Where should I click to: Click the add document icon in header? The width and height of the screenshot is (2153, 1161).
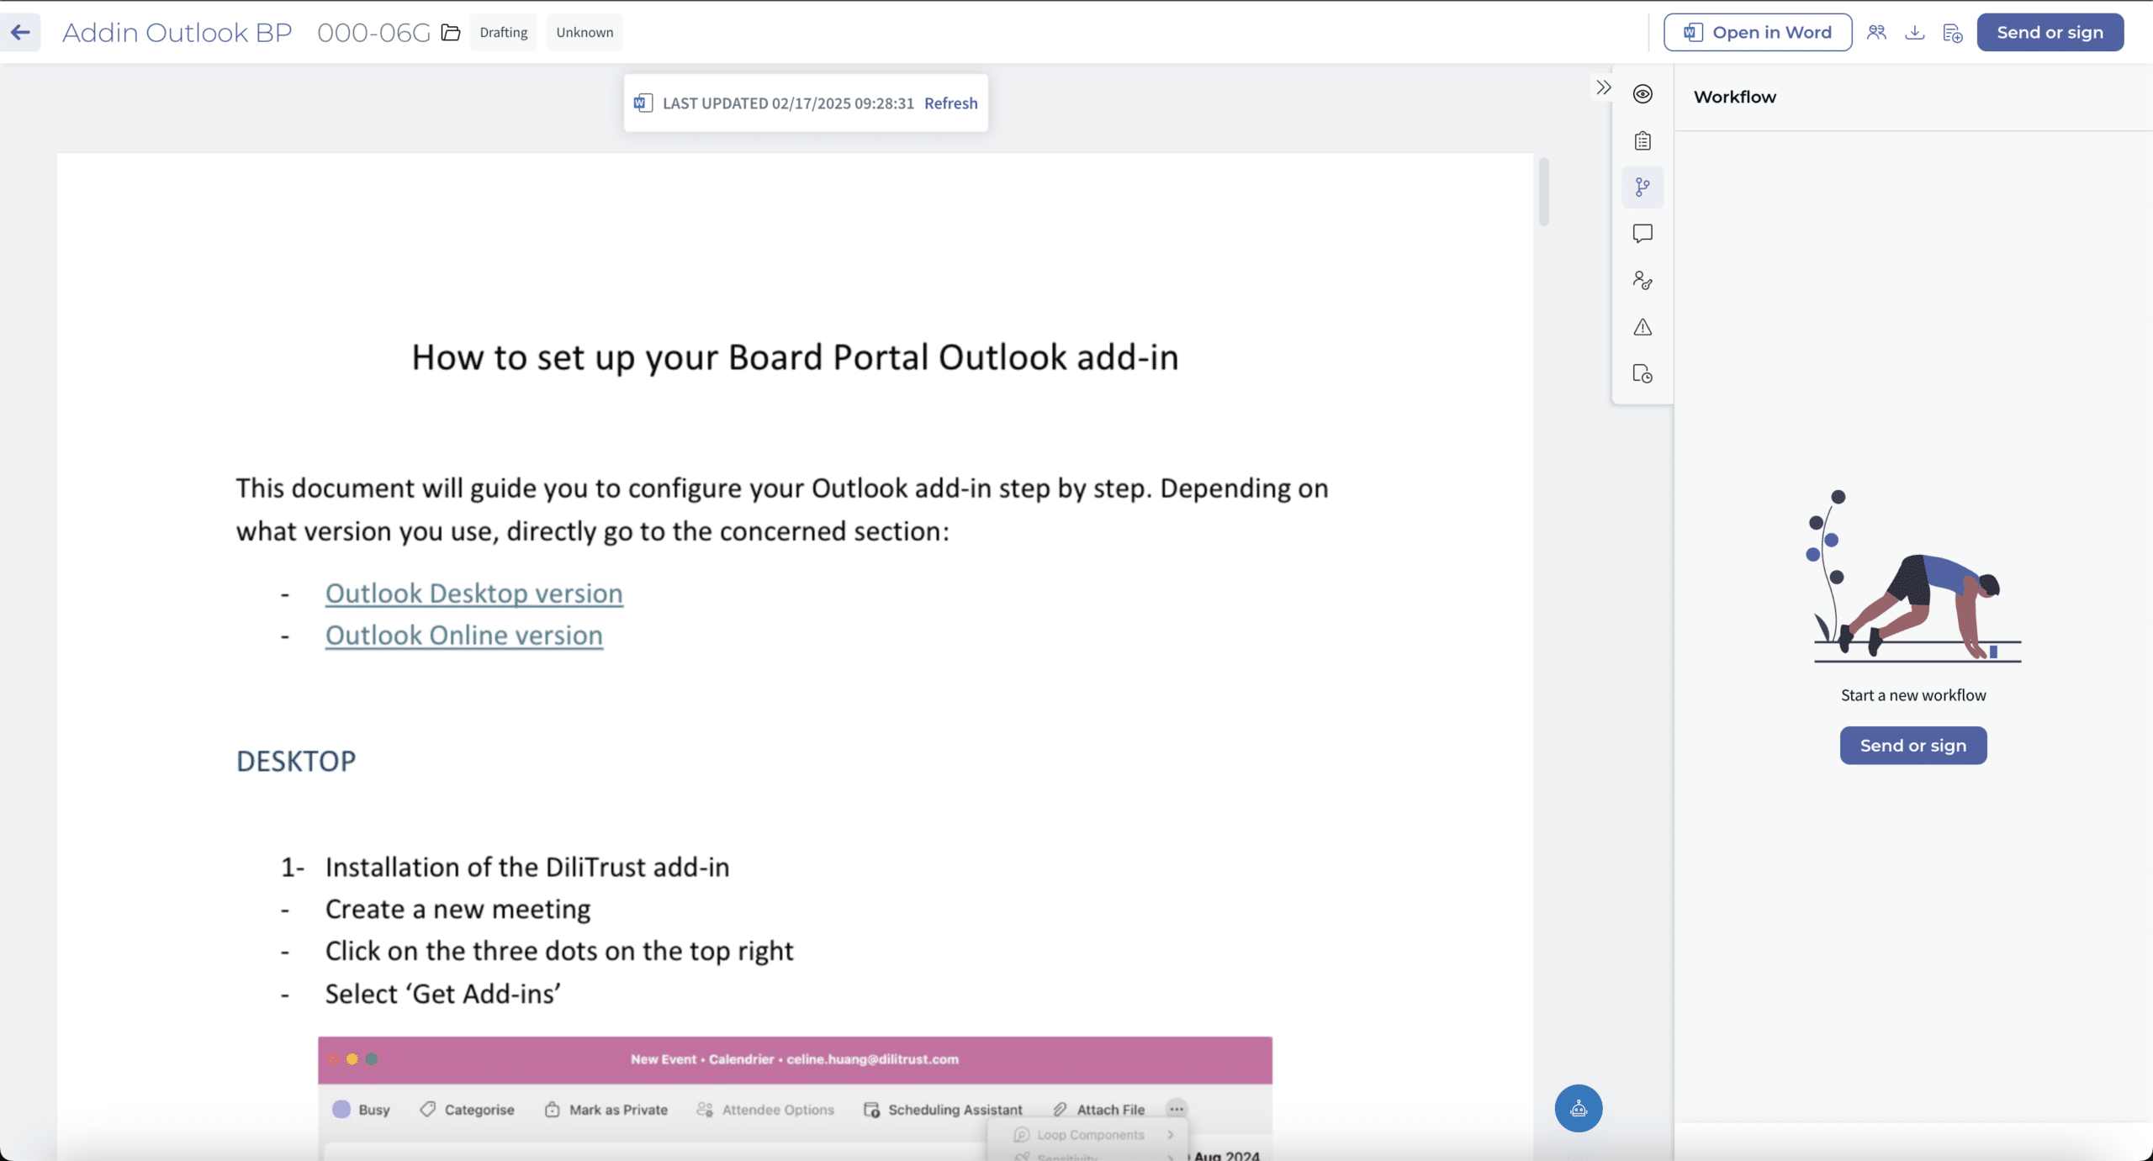(1953, 33)
